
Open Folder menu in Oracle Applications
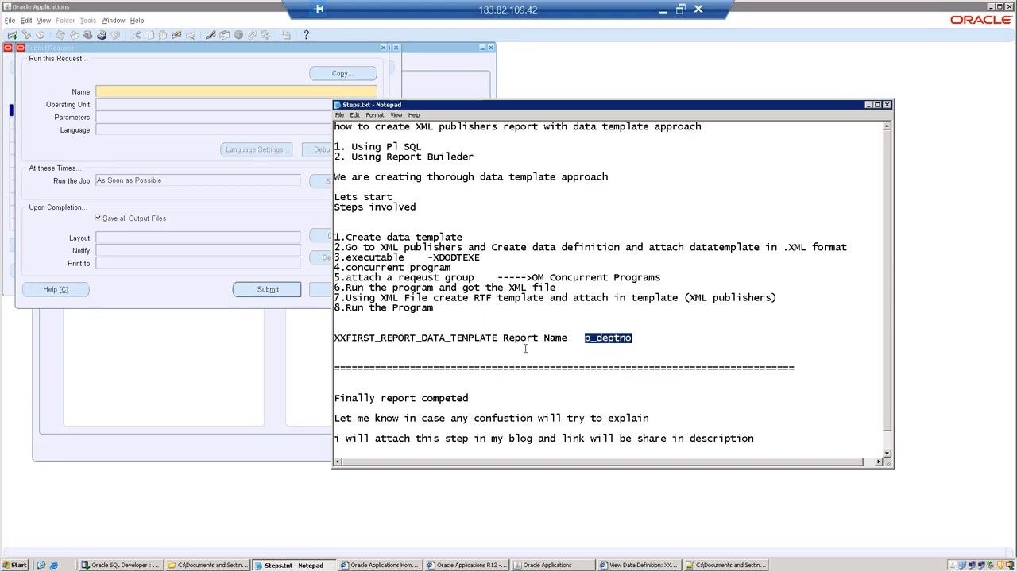(x=65, y=21)
